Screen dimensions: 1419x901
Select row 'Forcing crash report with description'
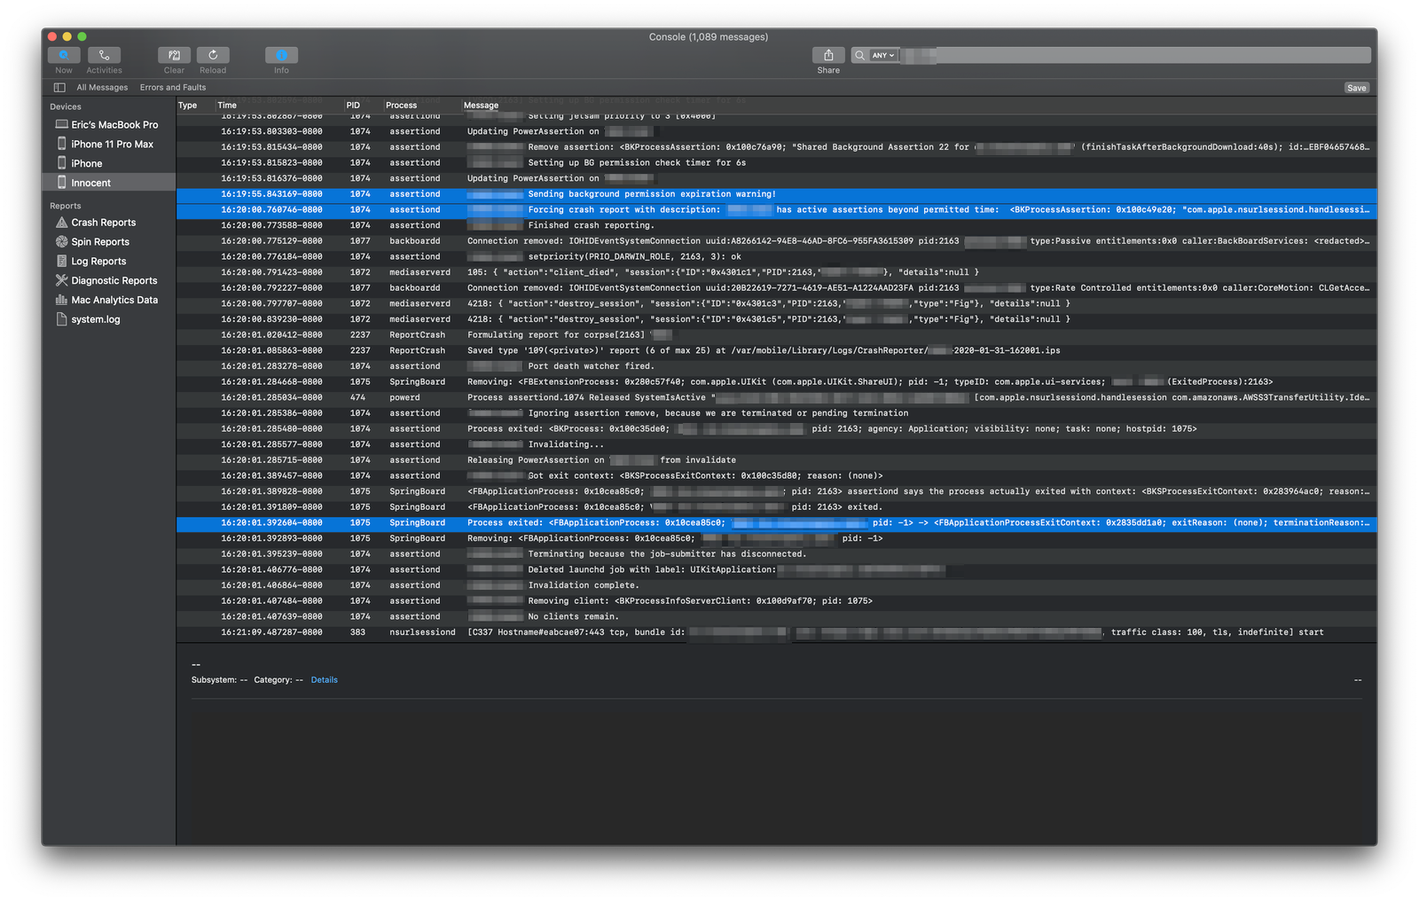(x=776, y=210)
